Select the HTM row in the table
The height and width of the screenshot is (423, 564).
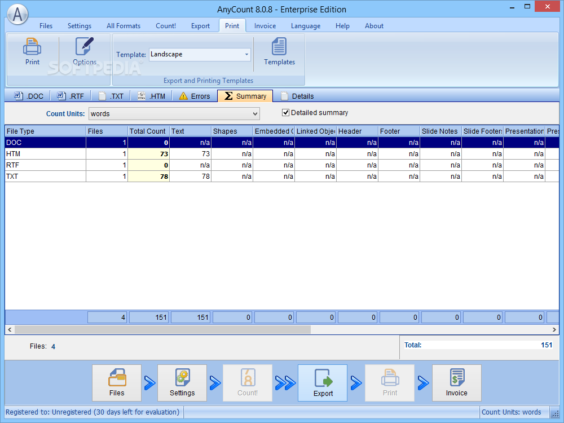(x=282, y=154)
